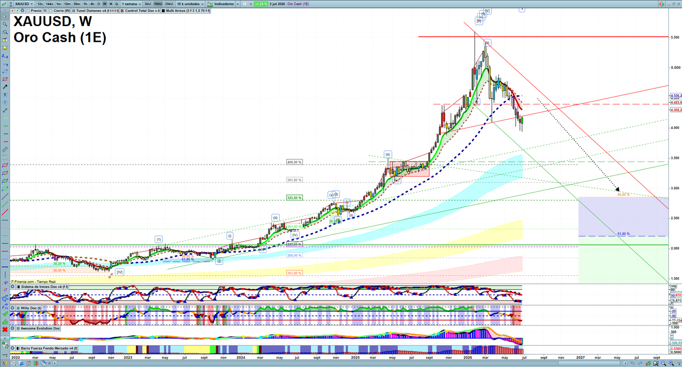Open the Barra Fuerza Fondo Mercado v4 label
The height and width of the screenshot is (367, 682).
coord(49,348)
